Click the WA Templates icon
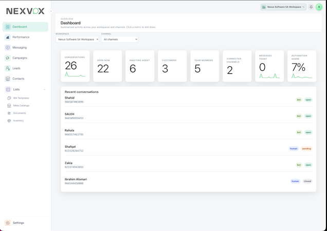327x231 pixels. tap(9, 98)
